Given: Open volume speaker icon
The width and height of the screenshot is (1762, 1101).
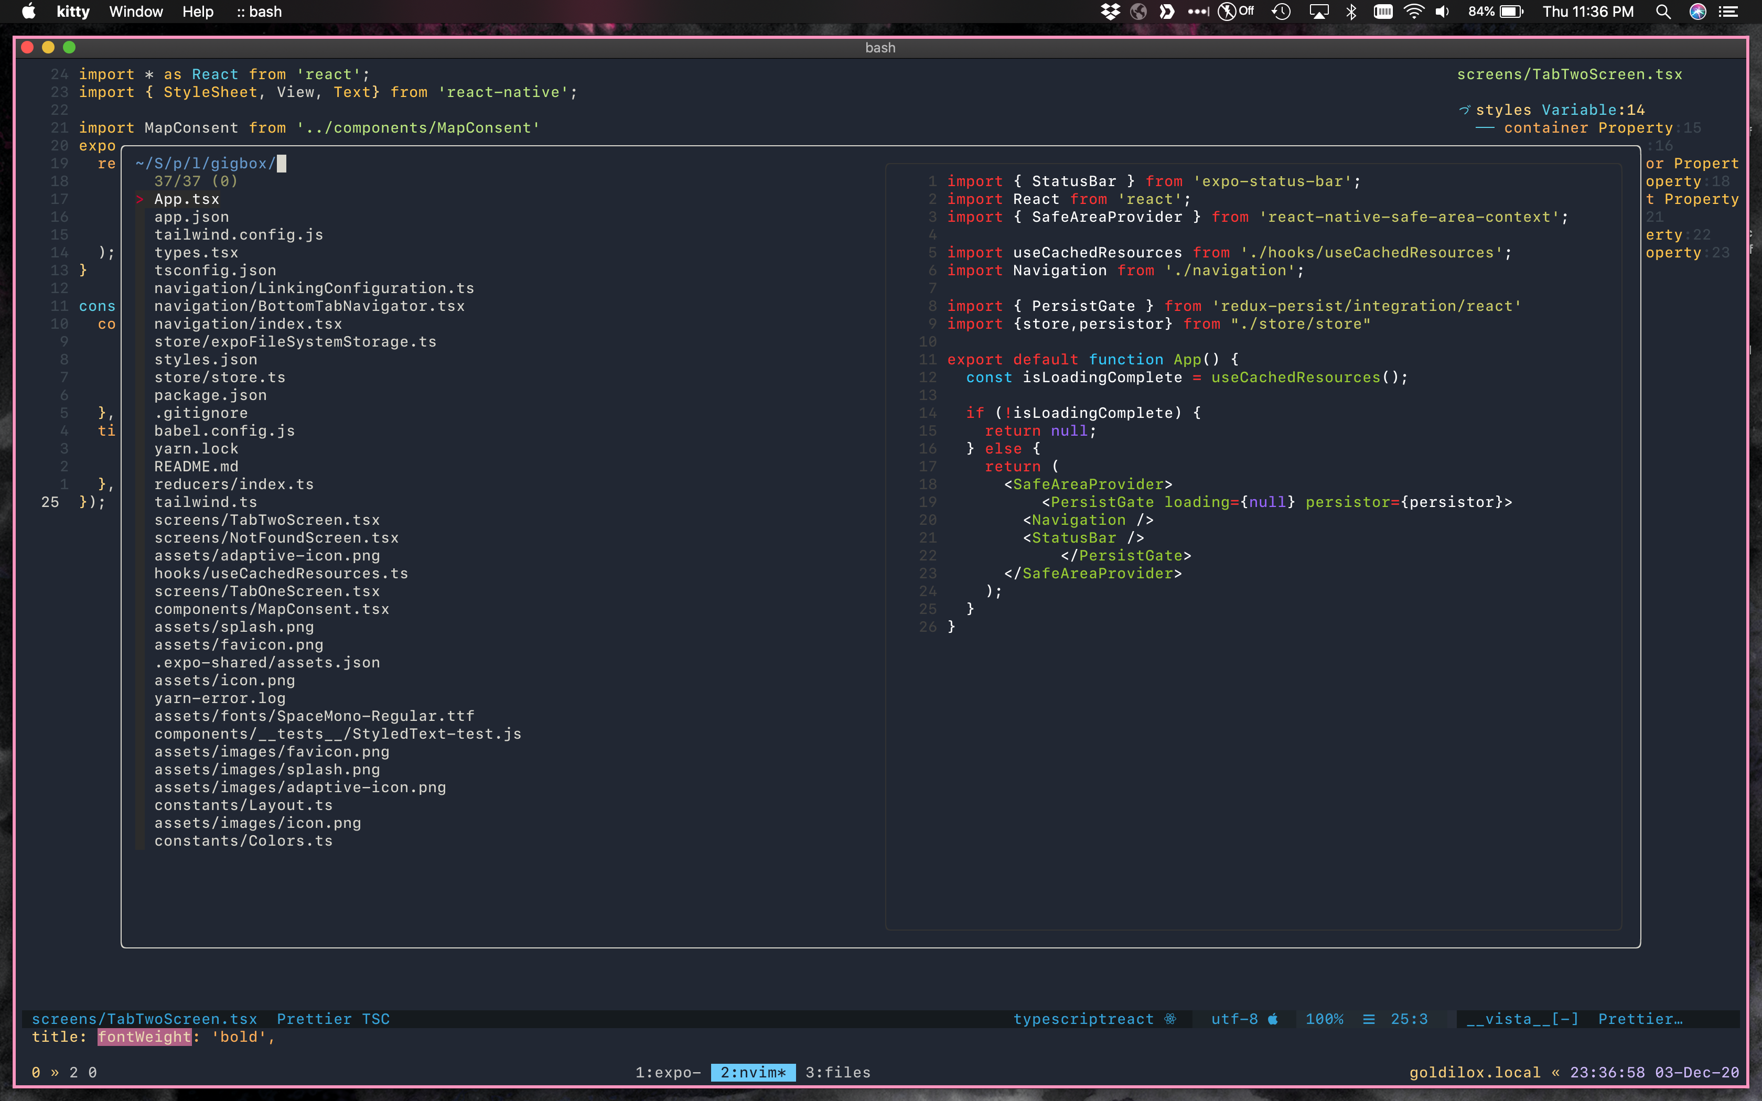Looking at the screenshot, I should [x=1442, y=12].
